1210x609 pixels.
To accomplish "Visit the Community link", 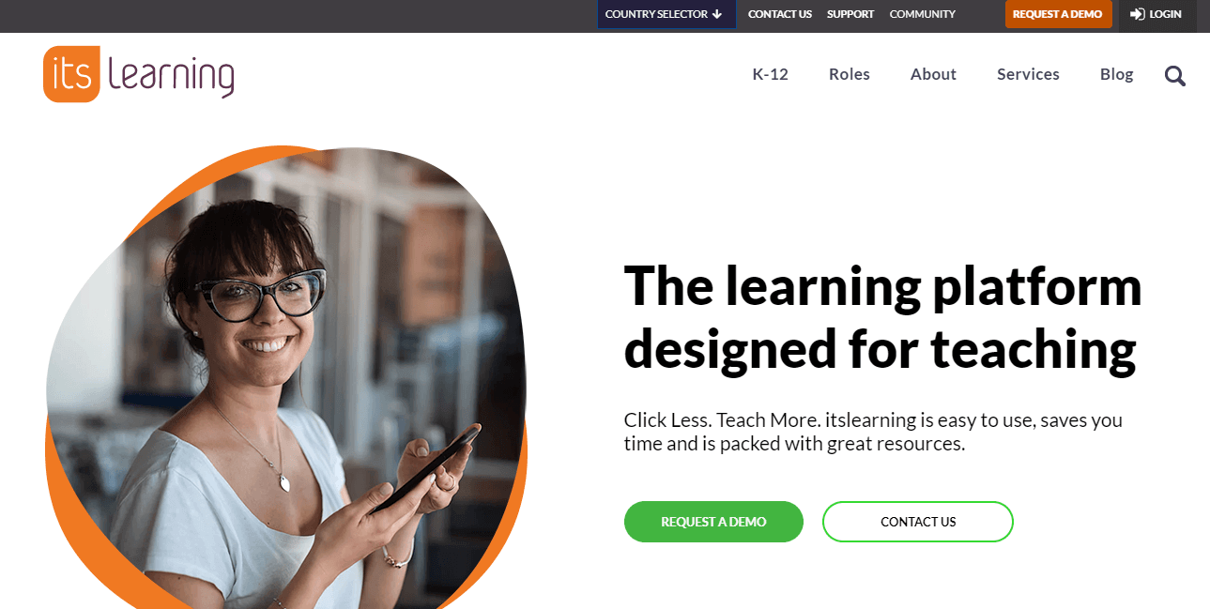I will point(923,14).
